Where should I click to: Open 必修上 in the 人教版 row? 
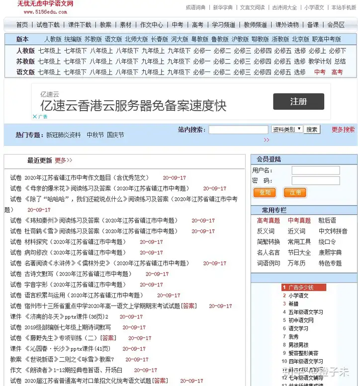pyautogui.click(x=317, y=51)
